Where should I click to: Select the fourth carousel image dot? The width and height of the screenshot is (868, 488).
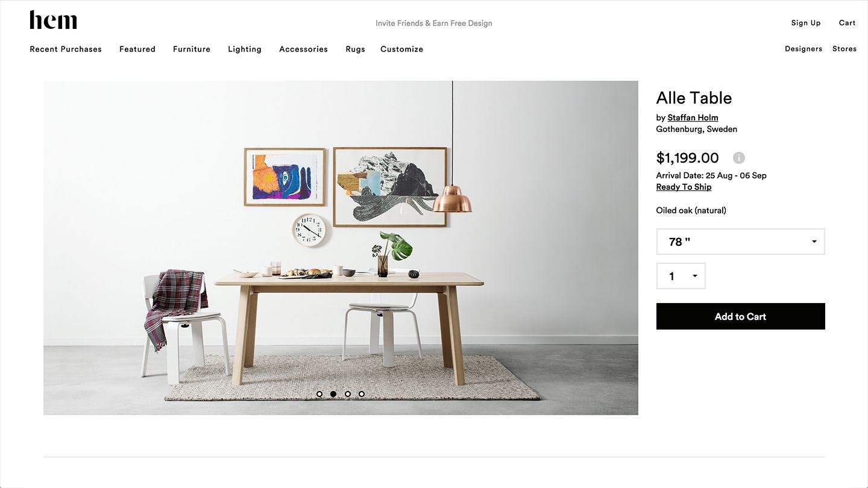coord(362,394)
